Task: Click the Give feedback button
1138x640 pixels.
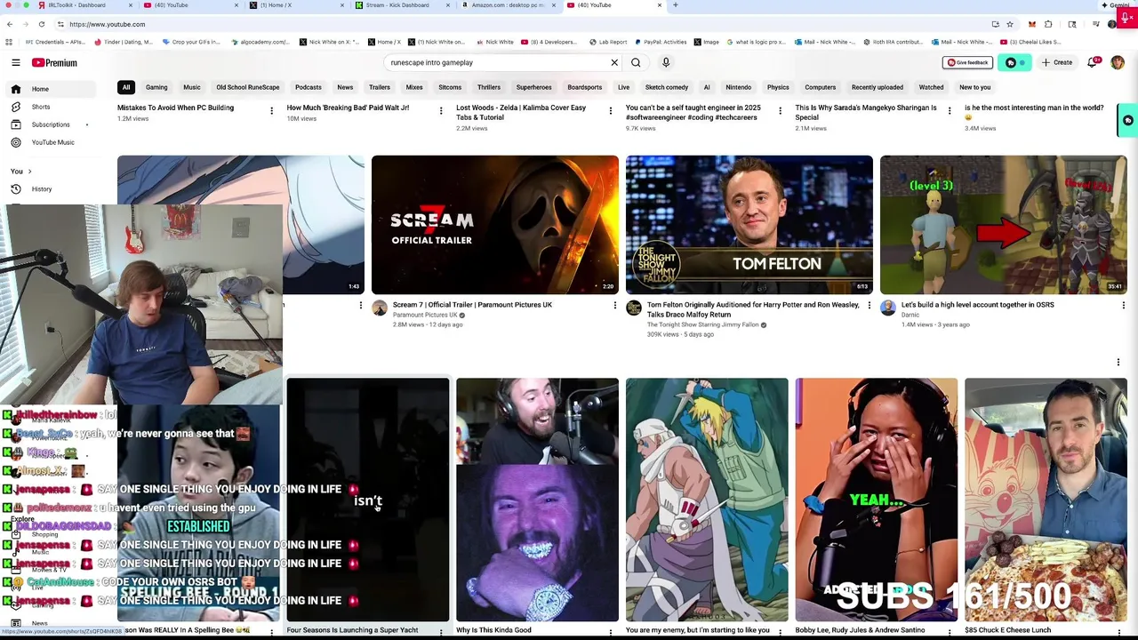Action: pyautogui.click(x=967, y=62)
